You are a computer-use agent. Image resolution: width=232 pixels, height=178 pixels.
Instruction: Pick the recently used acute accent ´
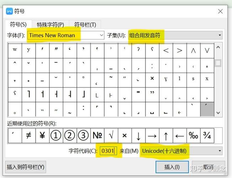click(15, 136)
